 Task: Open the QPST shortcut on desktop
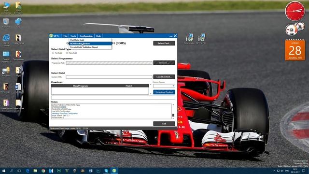[201, 39]
